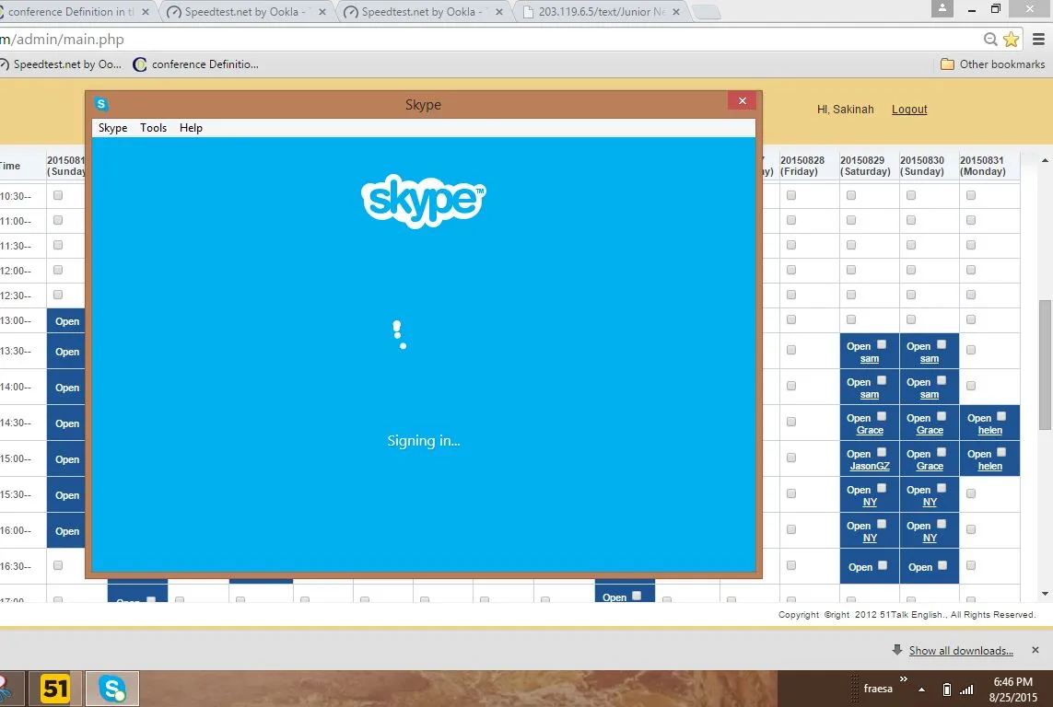Click the bookmark star in the address bar

[1011, 40]
